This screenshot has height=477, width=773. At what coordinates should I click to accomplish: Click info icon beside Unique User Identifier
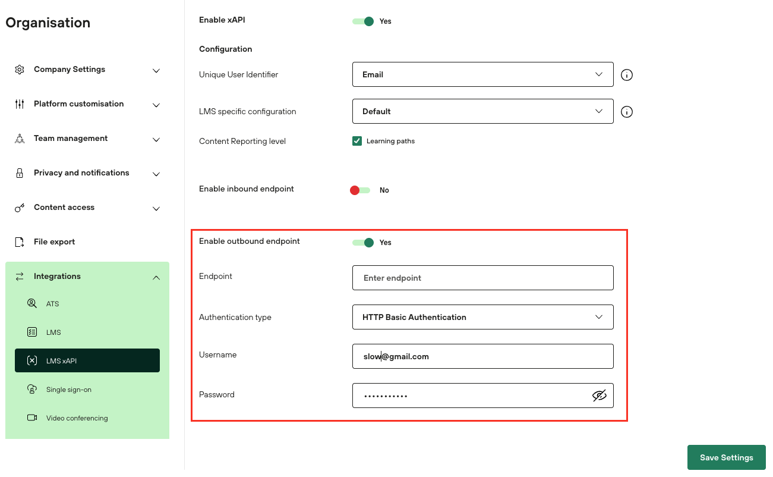[x=626, y=75]
